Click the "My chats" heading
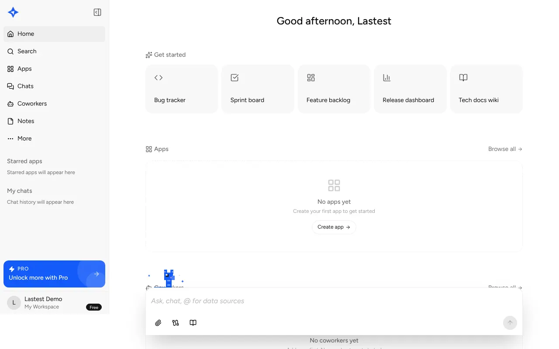The image size is (559, 349). coord(20,191)
